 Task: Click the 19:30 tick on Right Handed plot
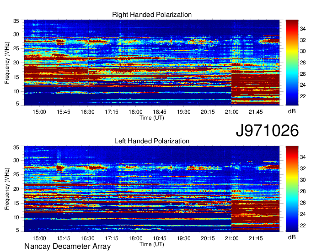tap(184, 112)
